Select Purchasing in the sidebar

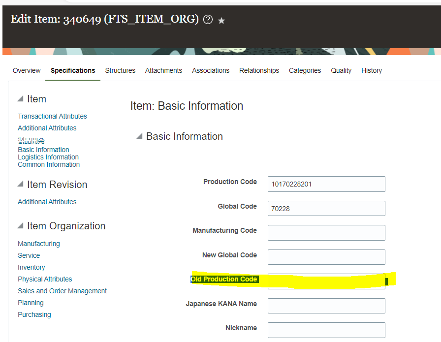coord(34,314)
